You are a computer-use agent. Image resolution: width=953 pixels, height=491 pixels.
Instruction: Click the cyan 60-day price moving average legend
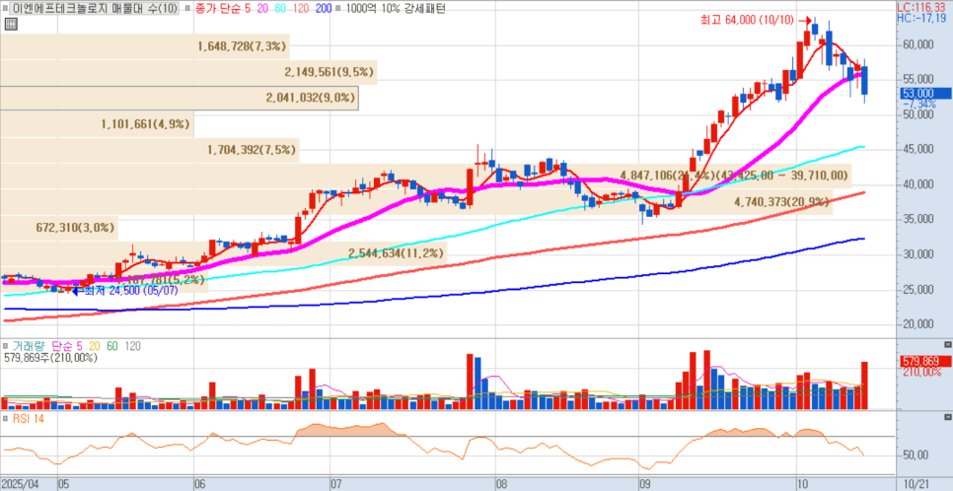(x=280, y=10)
